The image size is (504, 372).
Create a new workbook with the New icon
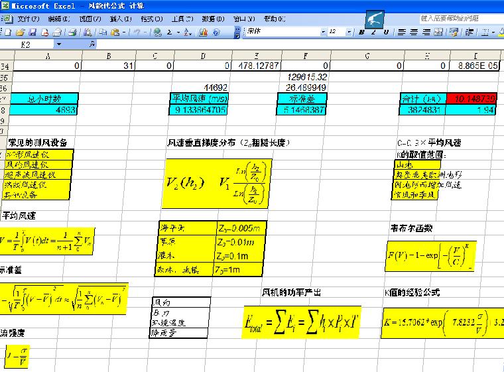(8, 32)
